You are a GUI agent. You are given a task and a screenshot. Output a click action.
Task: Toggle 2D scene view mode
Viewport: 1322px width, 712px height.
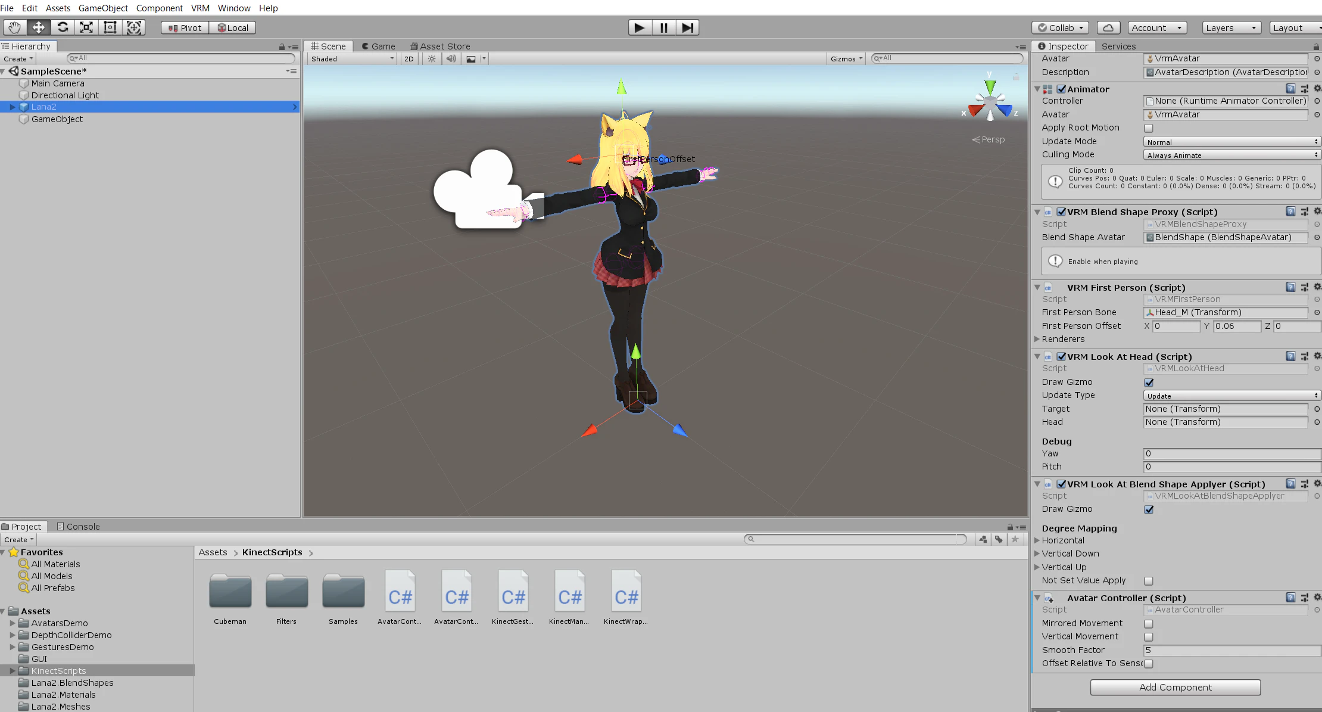pos(409,58)
